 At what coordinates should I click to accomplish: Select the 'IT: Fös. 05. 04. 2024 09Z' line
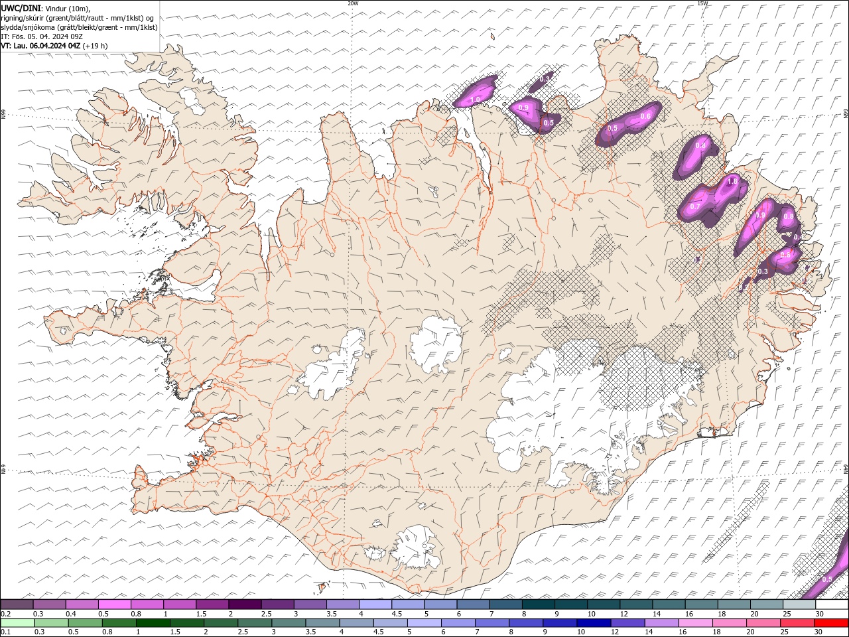(41, 36)
